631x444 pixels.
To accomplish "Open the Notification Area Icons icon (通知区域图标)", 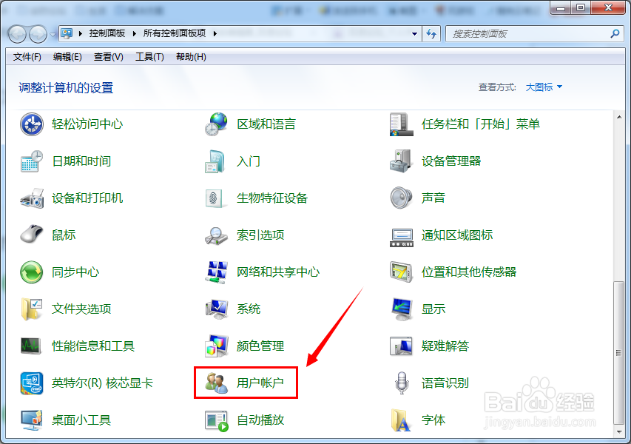I will [401, 237].
